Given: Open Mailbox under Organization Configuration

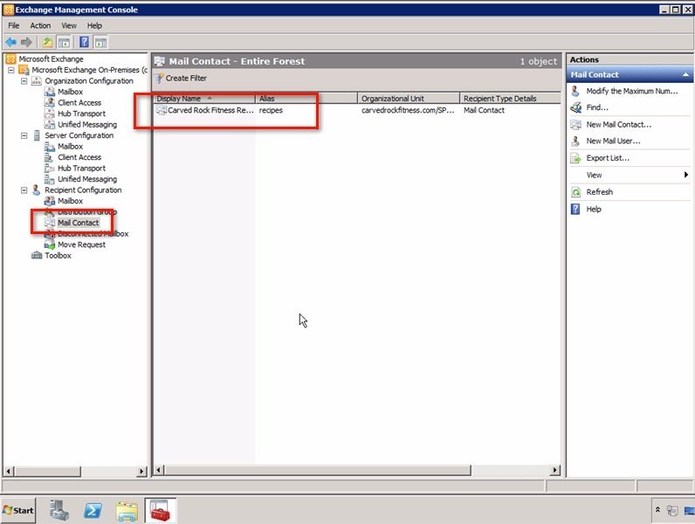Looking at the screenshot, I should coord(70,92).
